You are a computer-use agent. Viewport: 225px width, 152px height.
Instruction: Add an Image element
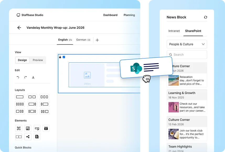tap(28, 128)
